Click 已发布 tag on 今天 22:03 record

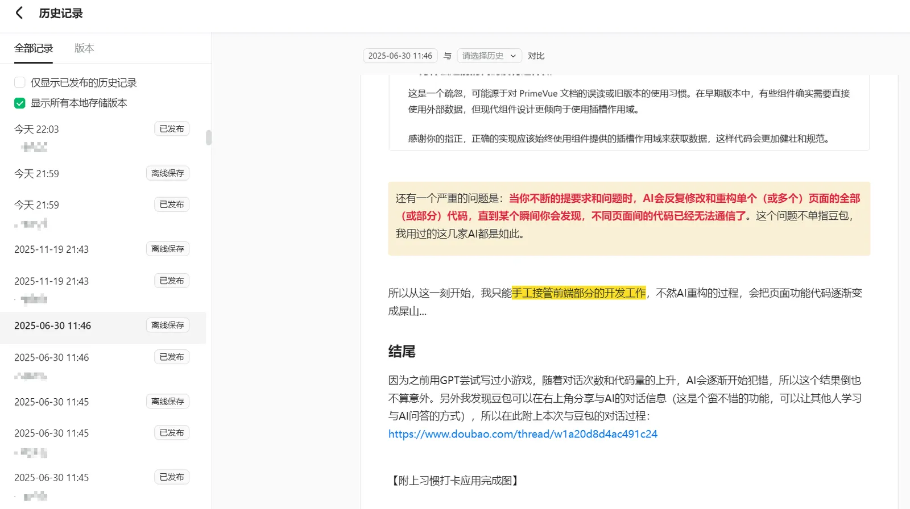(x=172, y=129)
